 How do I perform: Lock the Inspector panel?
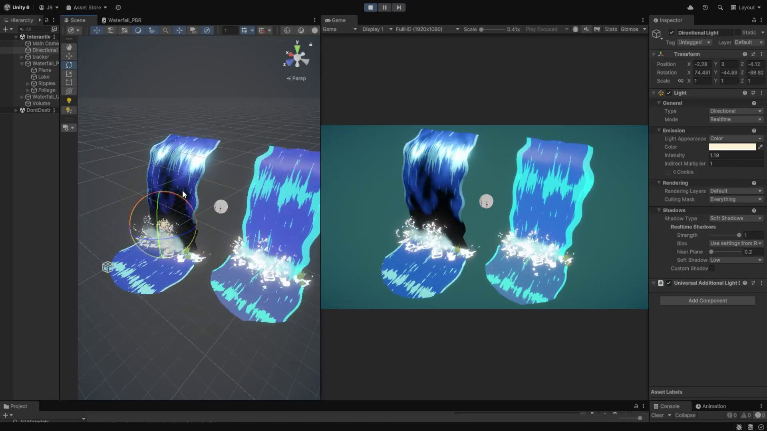pos(754,20)
